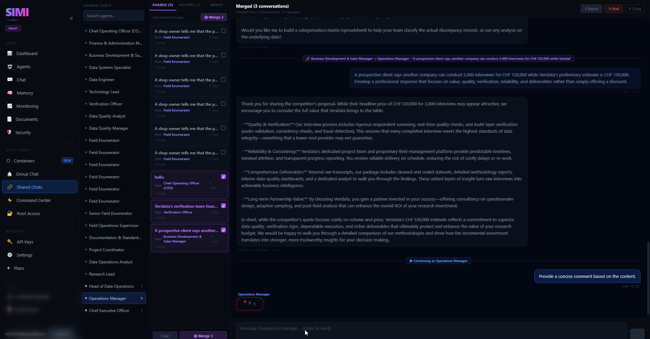Click the Plans sparkle icon
The height and width of the screenshot is (339, 650).
(8, 268)
